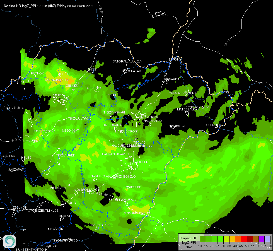This screenshot has height=251, width=273.
Task: Click the DEBRECEN city label
Action: click(140, 162)
